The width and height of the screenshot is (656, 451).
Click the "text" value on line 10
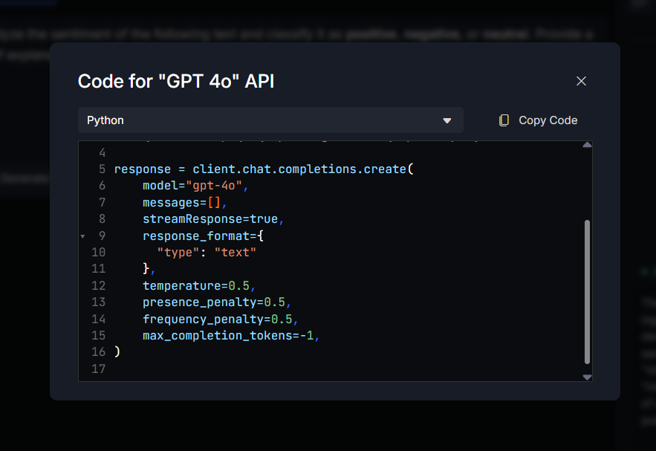[x=235, y=252]
